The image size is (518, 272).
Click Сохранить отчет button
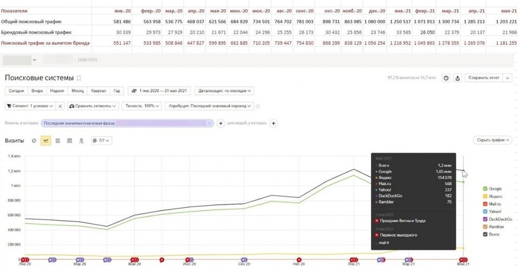pyautogui.click(x=484, y=78)
